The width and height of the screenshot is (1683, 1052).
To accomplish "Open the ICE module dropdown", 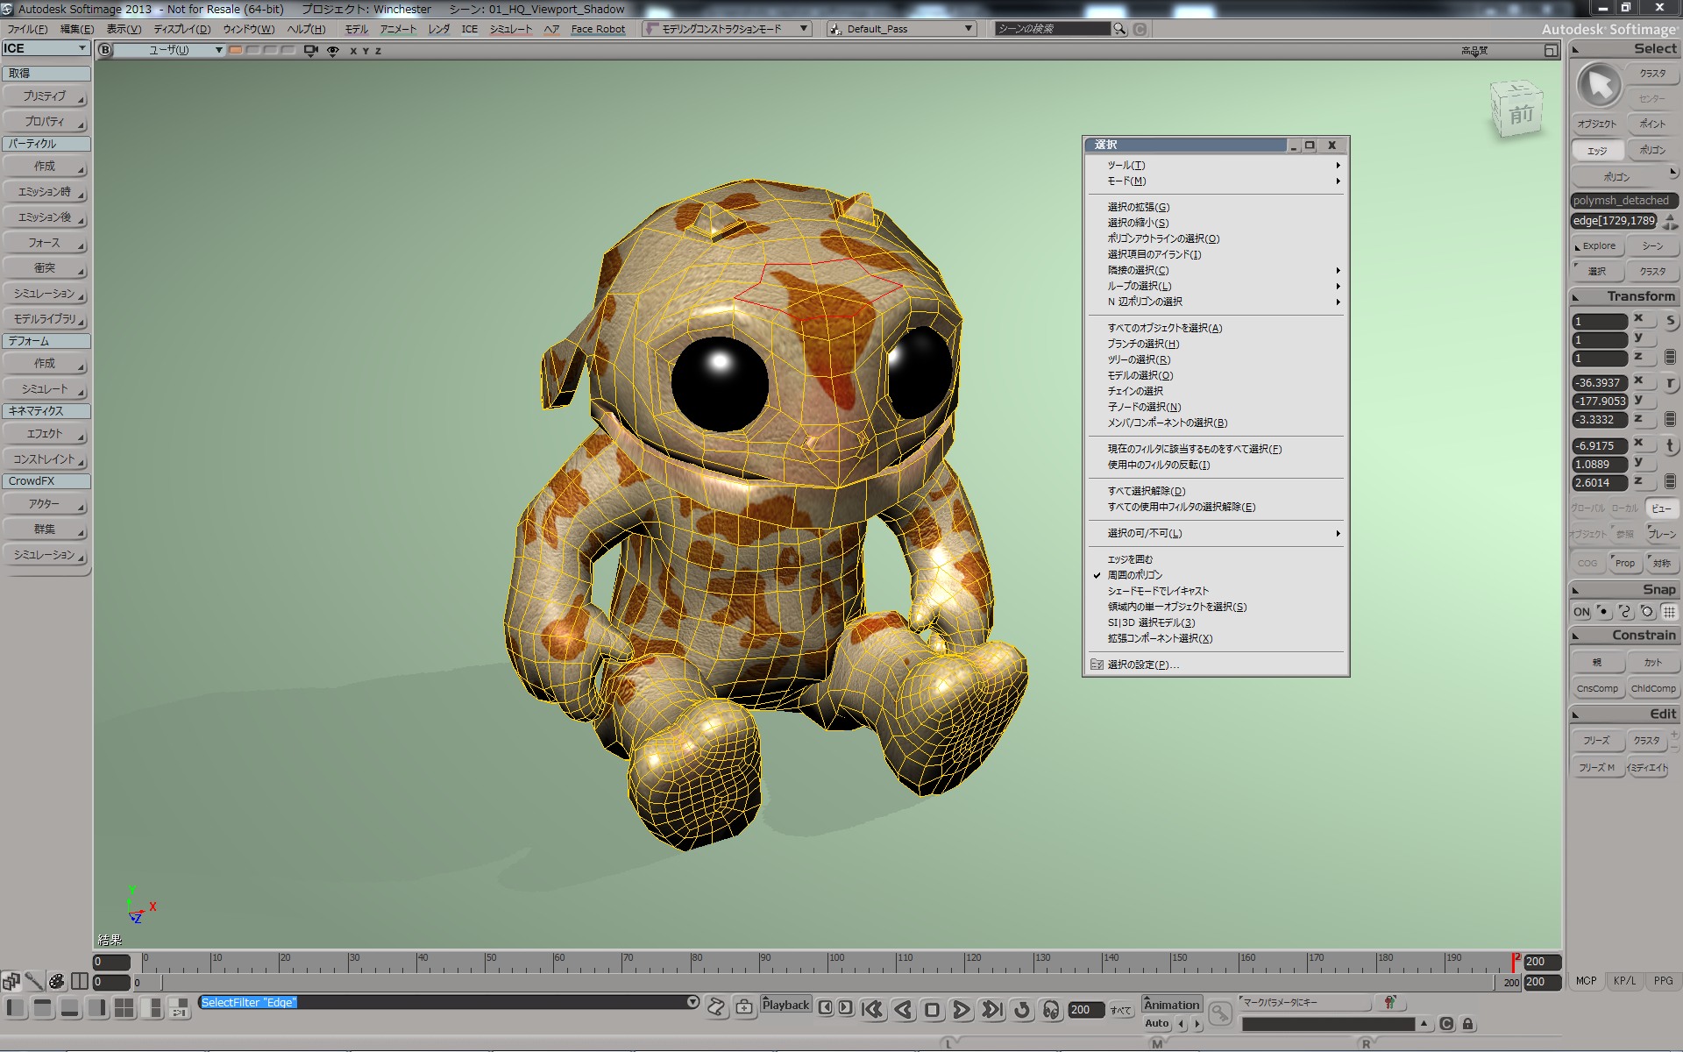I will [x=46, y=48].
